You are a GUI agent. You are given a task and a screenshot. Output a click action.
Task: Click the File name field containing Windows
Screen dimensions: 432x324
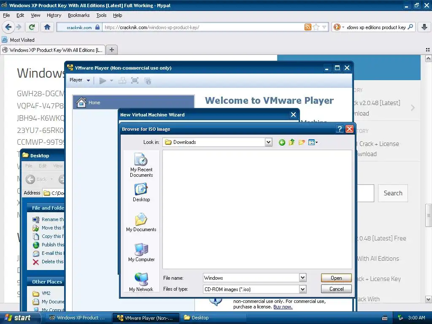coord(251,278)
